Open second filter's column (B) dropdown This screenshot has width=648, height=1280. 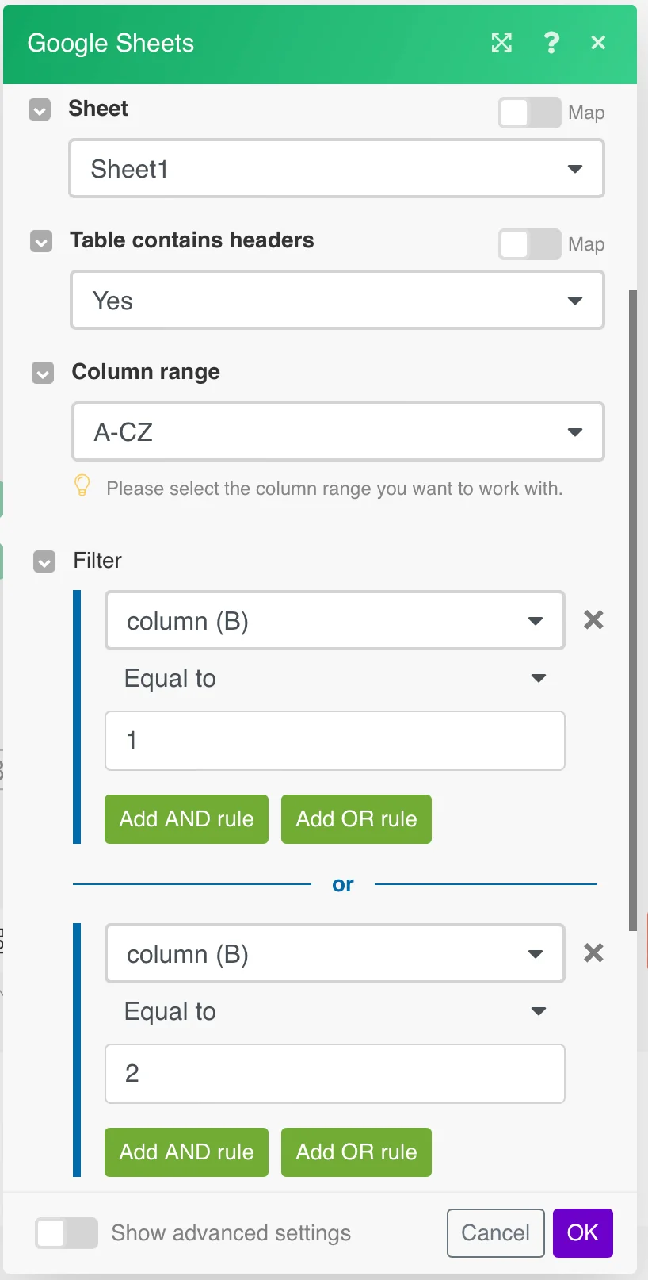335,953
